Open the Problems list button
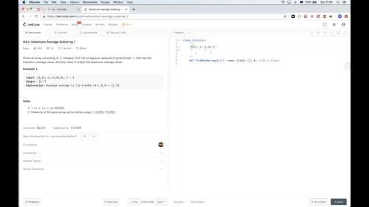This screenshot has height=207, width=369. point(32,202)
